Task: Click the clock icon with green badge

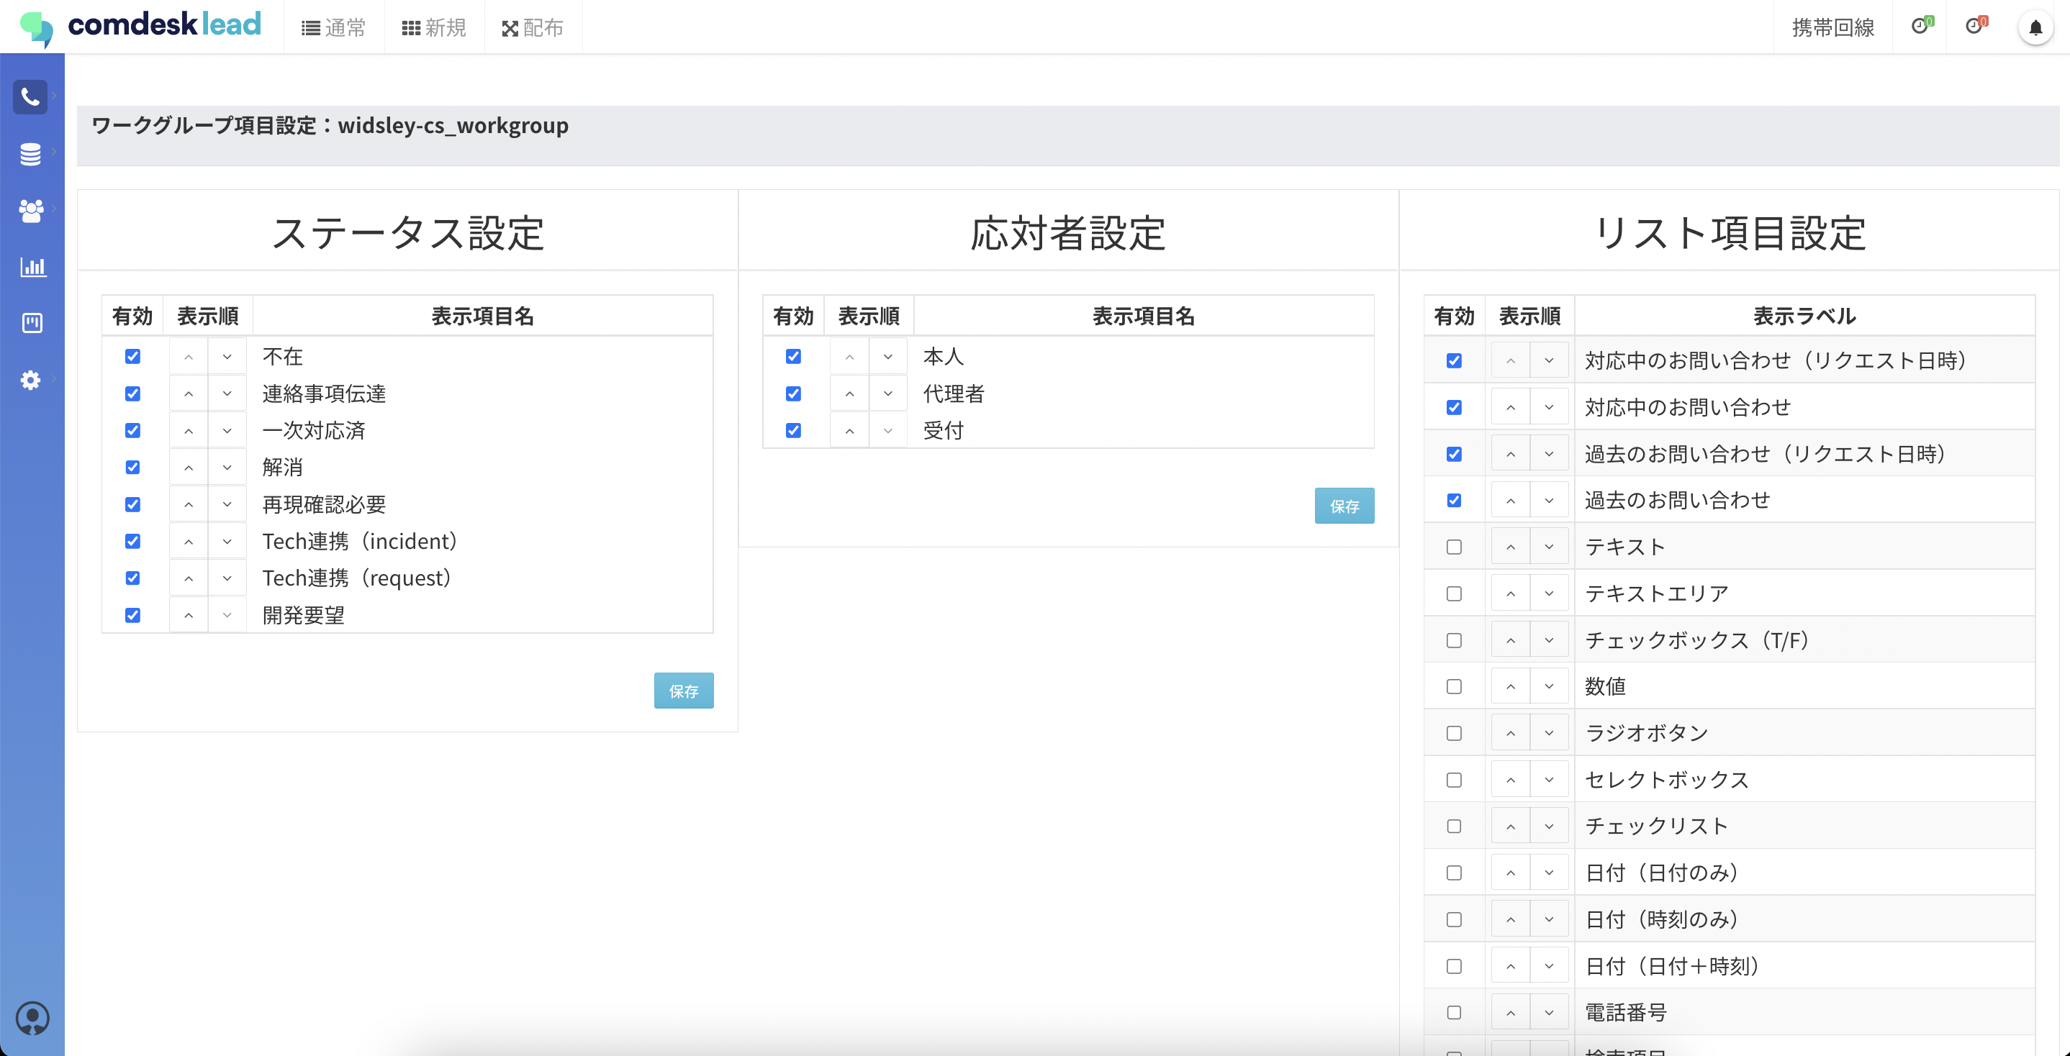Action: point(1920,27)
